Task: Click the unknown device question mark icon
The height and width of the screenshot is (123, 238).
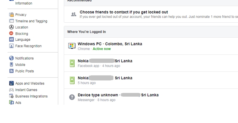Action: 72,97
